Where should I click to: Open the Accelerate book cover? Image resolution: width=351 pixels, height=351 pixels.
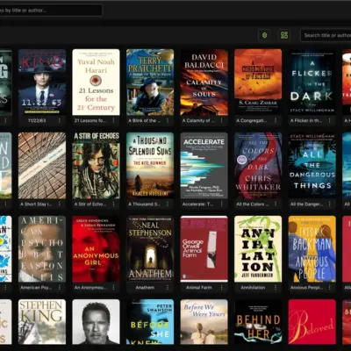click(x=204, y=166)
